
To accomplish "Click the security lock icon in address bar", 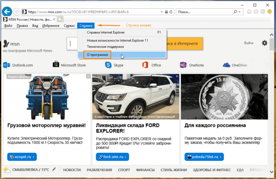I will 167,12.
